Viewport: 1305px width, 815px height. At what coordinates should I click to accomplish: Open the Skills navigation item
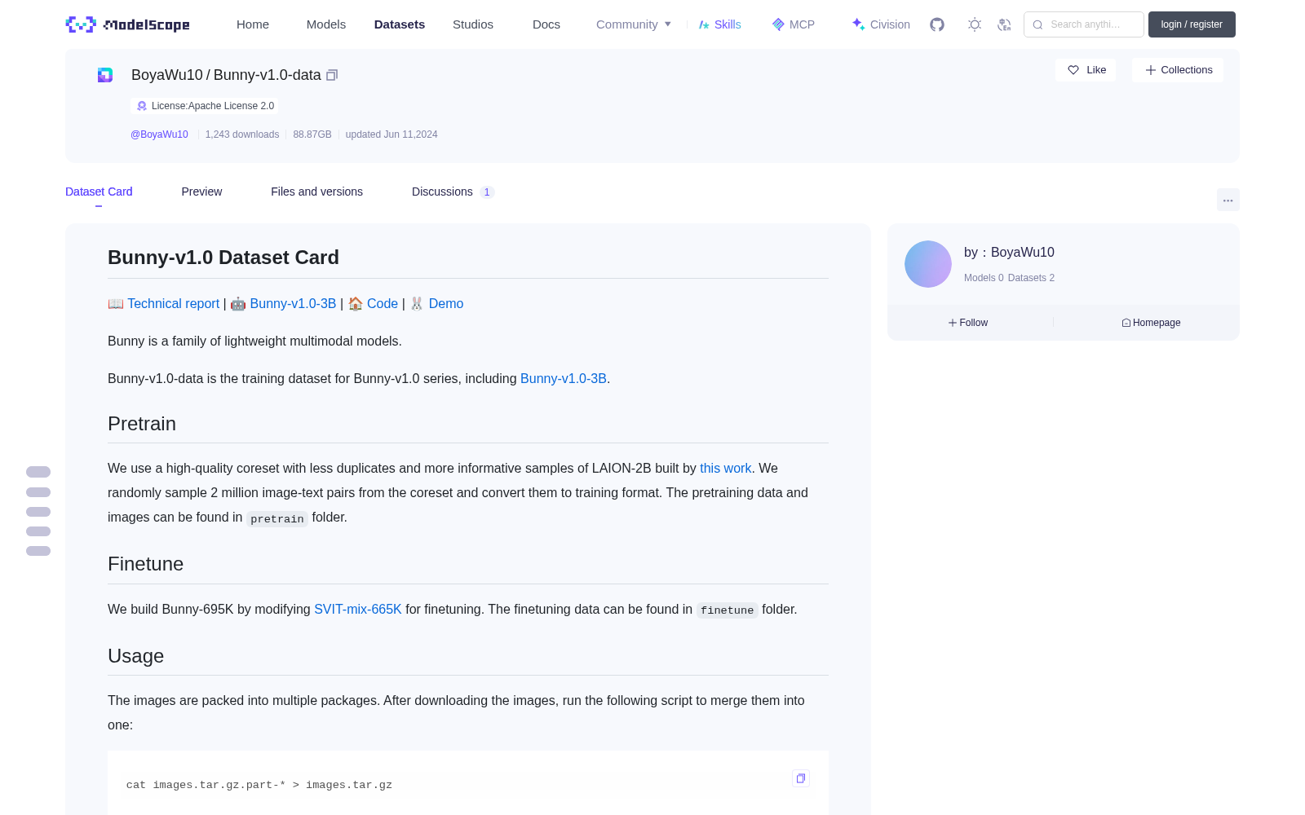(x=719, y=24)
